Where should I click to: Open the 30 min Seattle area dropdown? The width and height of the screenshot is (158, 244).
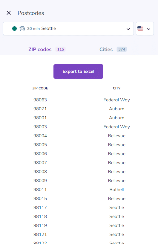(x=68, y=29)
